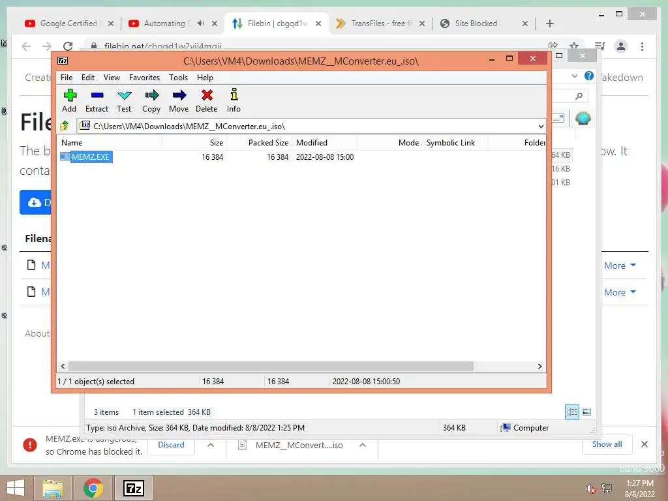Open the MEMZ__MConvert....iso download item
The height and width of the screenshot is (501, 668).
click(291, 445)
